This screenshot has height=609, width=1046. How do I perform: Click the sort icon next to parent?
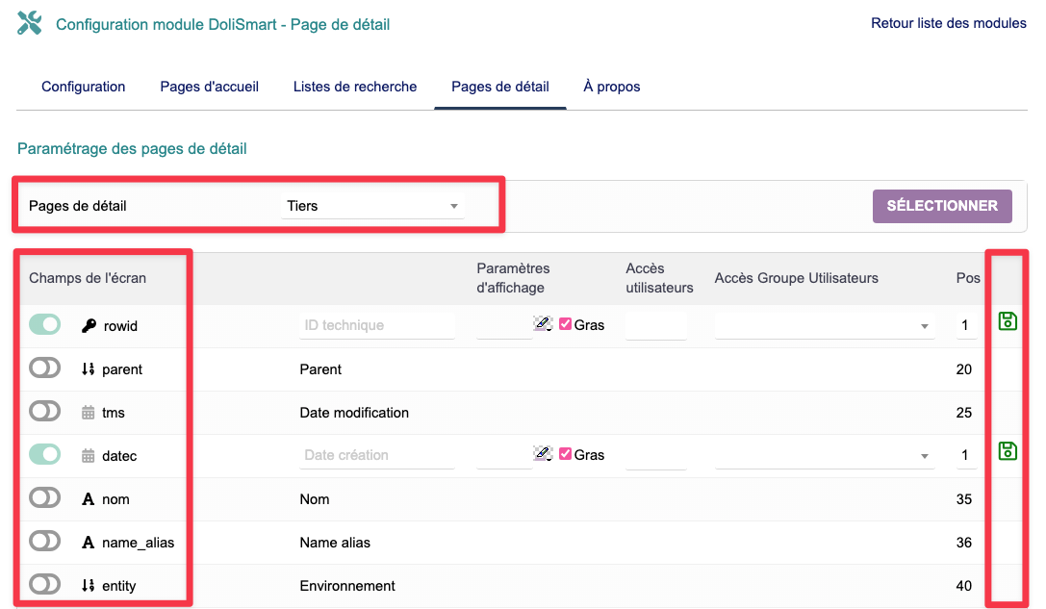coord(89,369)
